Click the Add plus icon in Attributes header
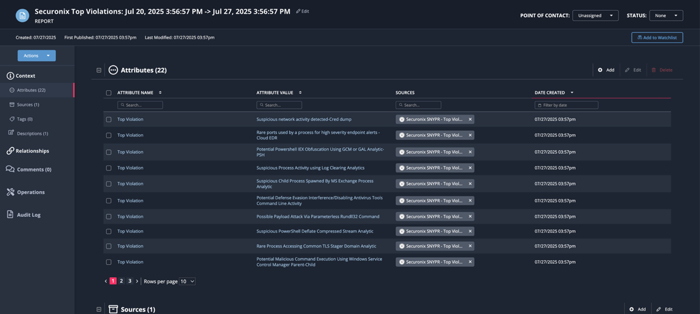 pyautogui.click(x=600, y=70)
